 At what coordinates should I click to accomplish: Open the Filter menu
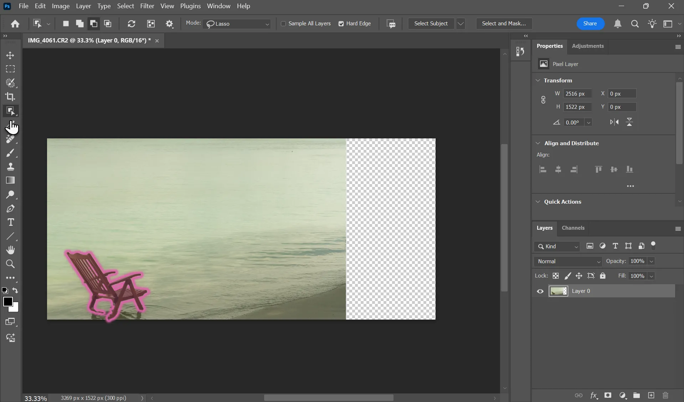147,6
